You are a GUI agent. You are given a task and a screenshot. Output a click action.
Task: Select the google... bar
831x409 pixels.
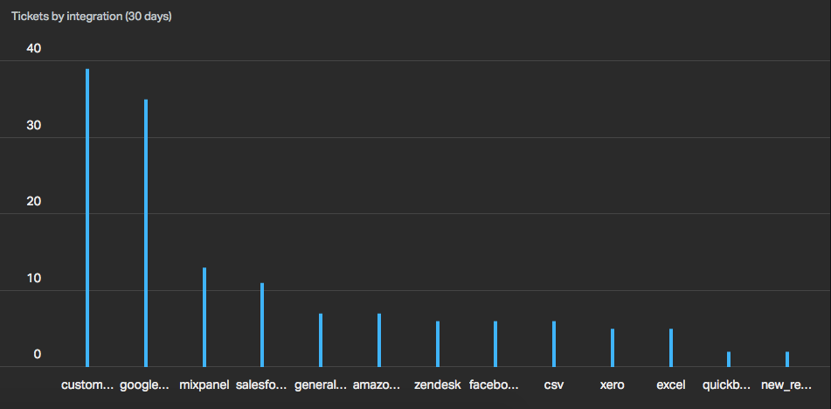point(146,233)
